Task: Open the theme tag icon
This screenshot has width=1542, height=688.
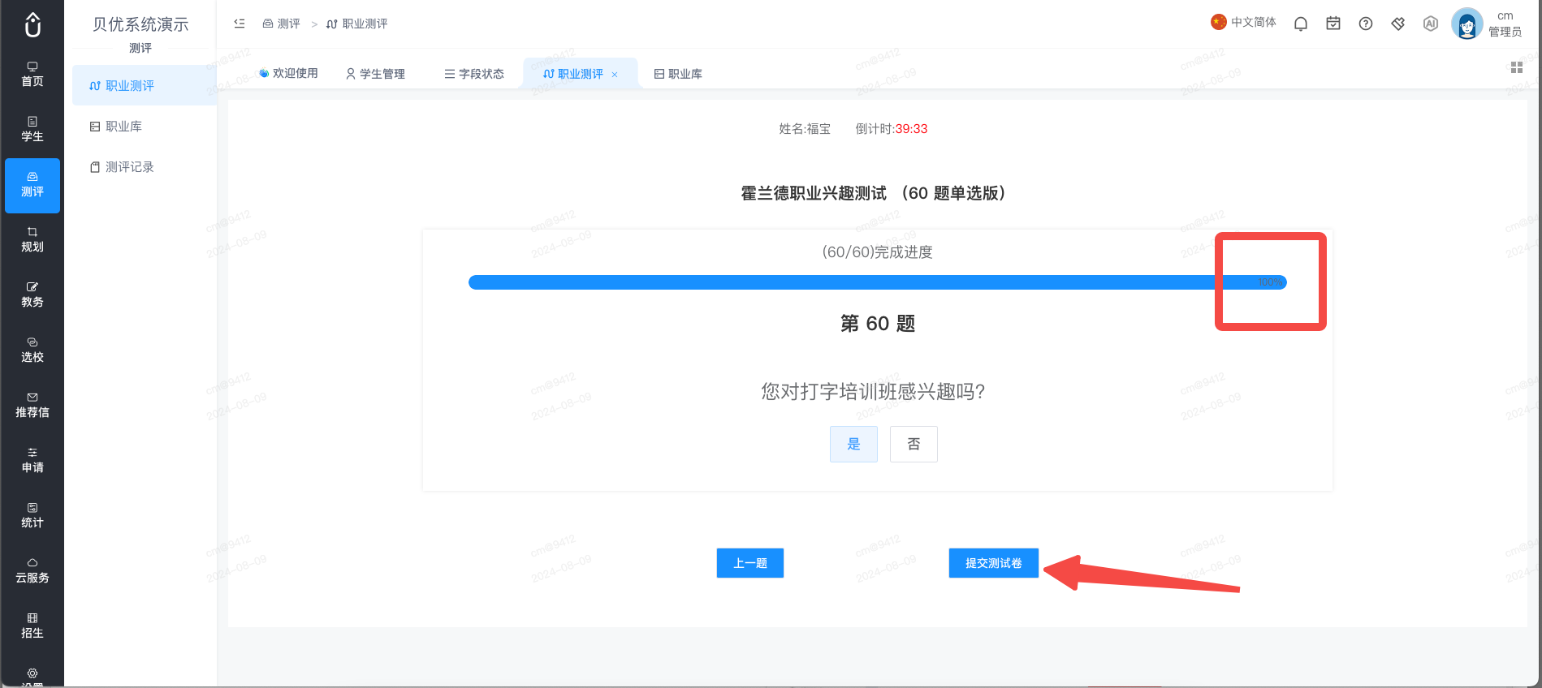Action: [1398, 24]
